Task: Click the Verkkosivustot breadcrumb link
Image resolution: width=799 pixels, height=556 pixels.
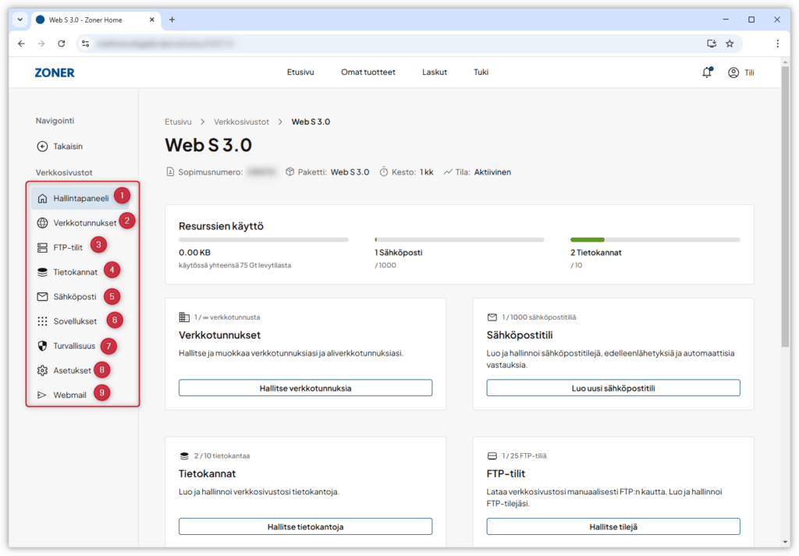Action: (x=241, y=122)
